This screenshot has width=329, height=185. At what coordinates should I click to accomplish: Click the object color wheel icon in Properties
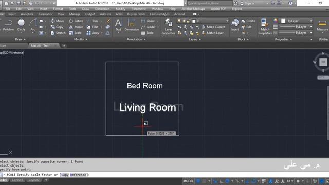coord(276,21)
